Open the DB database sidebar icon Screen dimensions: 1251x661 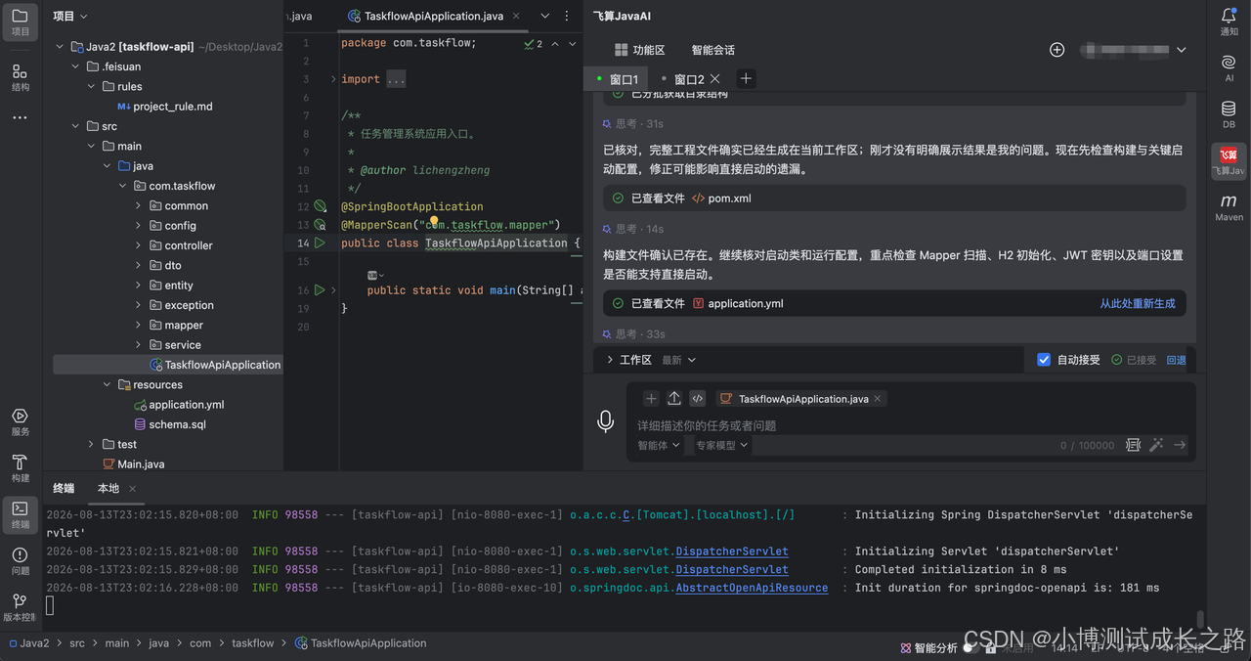tap(1229, 114)
